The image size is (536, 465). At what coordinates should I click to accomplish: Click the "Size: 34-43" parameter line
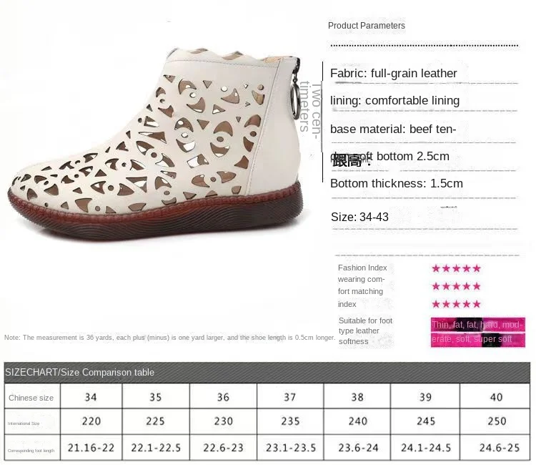point(359,217)
